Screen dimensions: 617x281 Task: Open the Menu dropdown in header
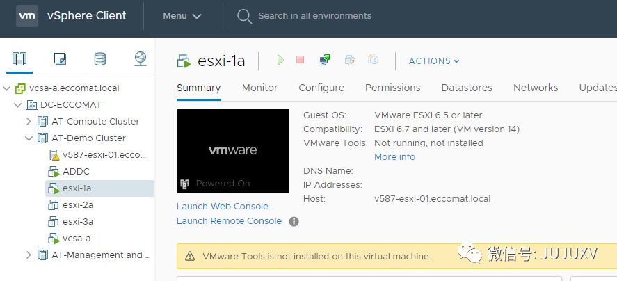coord(182,16)
